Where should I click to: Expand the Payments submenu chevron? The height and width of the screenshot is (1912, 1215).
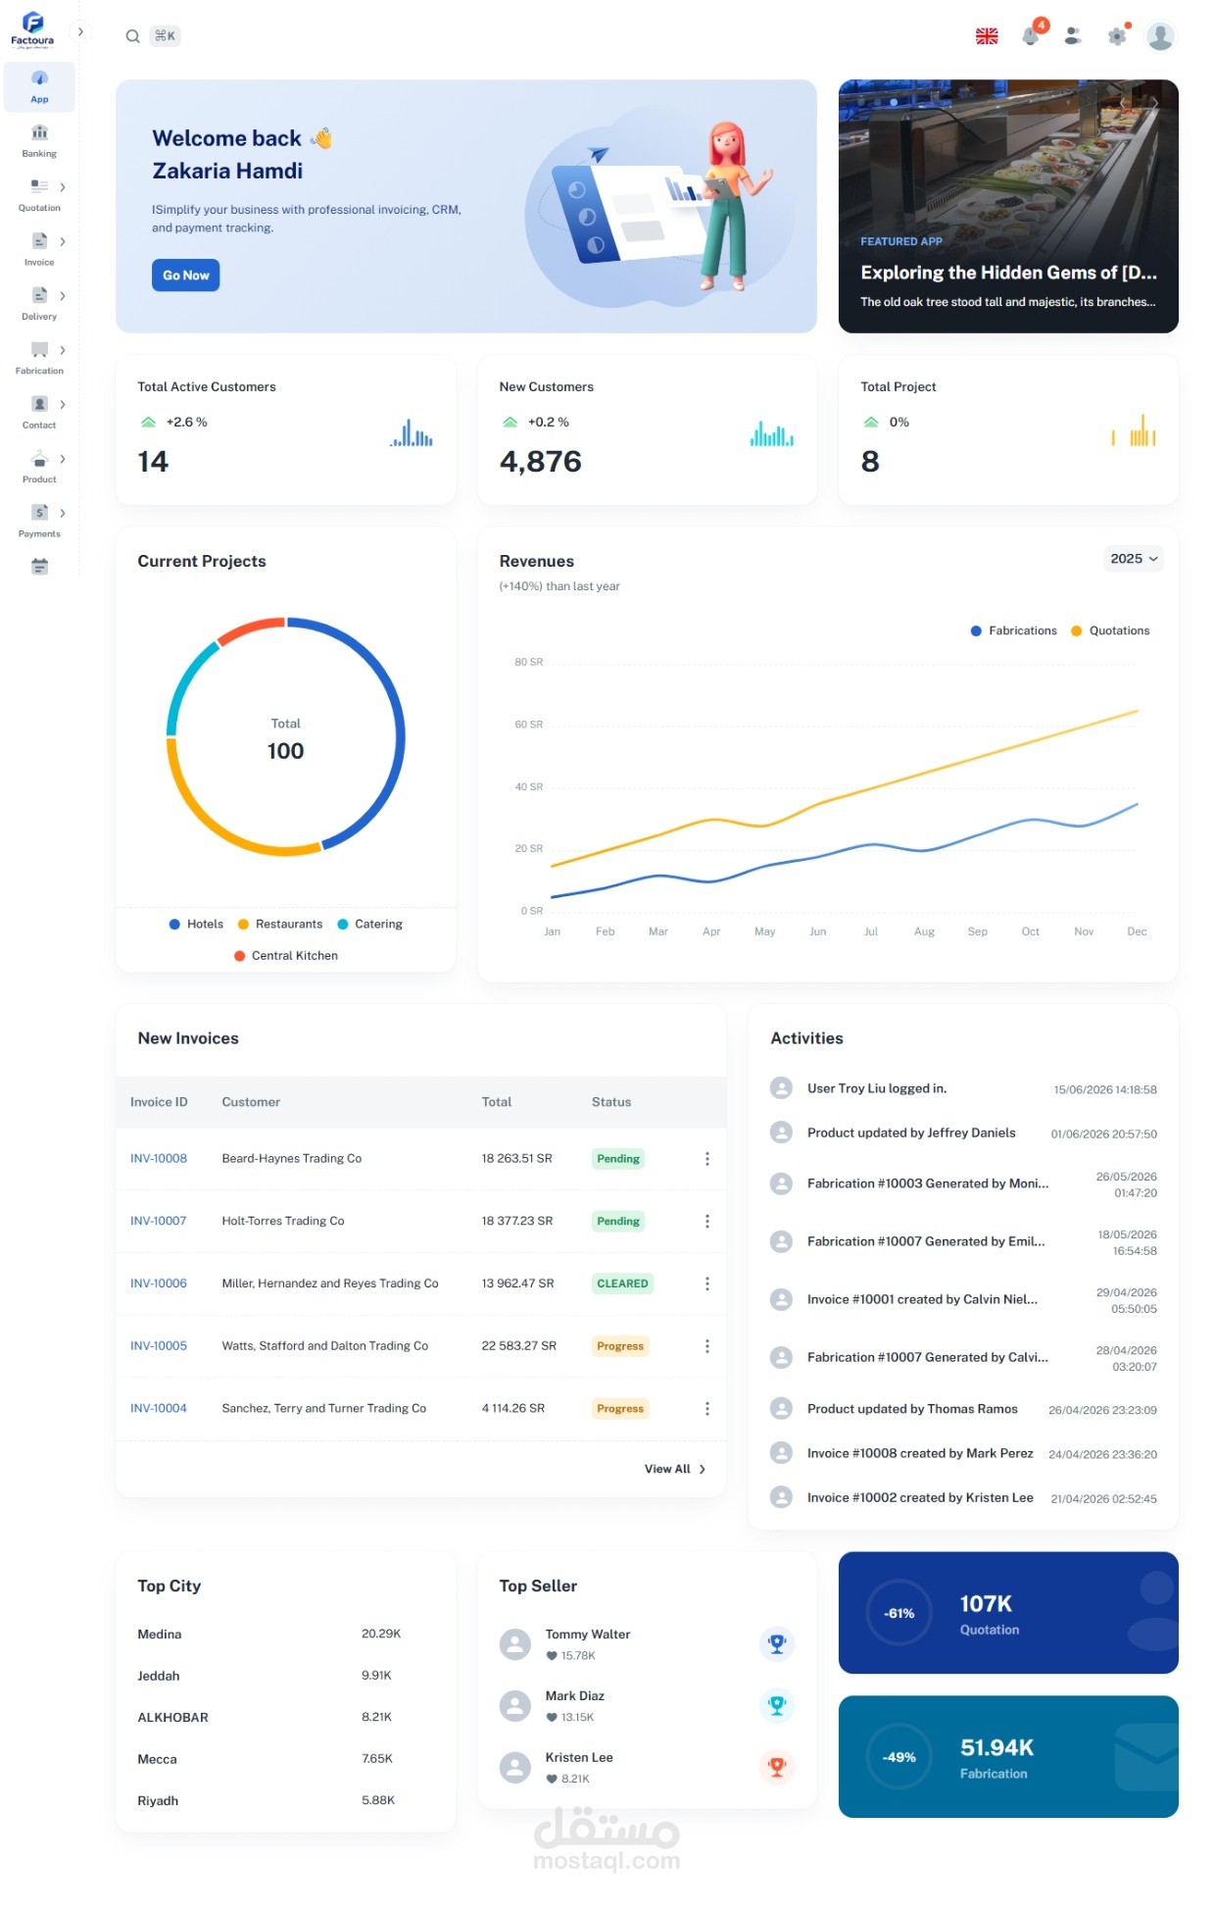[63, 513]
